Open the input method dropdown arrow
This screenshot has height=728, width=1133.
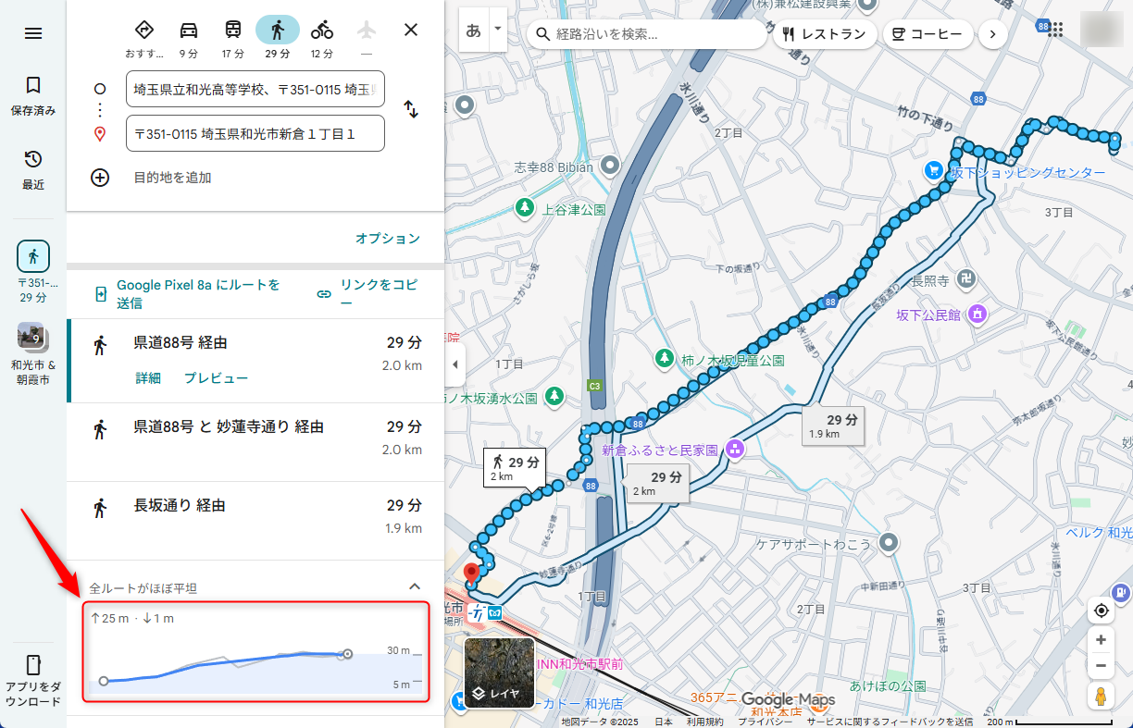point(496,29)
